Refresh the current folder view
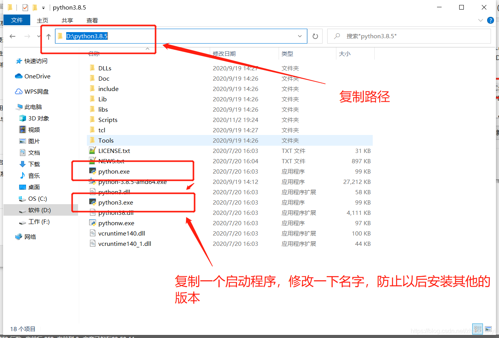Screen dimensions: 499x338 tap(315, 36)
